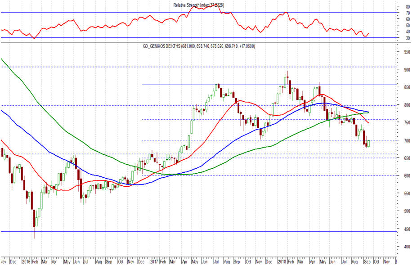Click the 30 label on RSI axis
Image resolution: width=412 pixels, height=265 pixels.
tap(408, 38)
